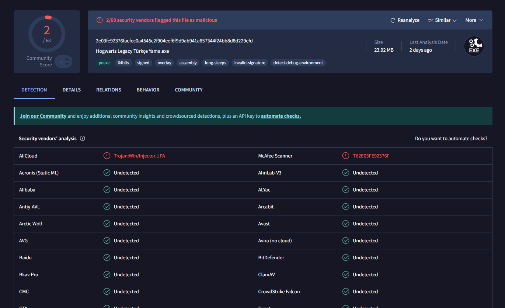Click the checkmark icon for CrowdStrike Falcon
This screenshot has width=505, height=308.
pyautogui.click(x=346, y=291)
